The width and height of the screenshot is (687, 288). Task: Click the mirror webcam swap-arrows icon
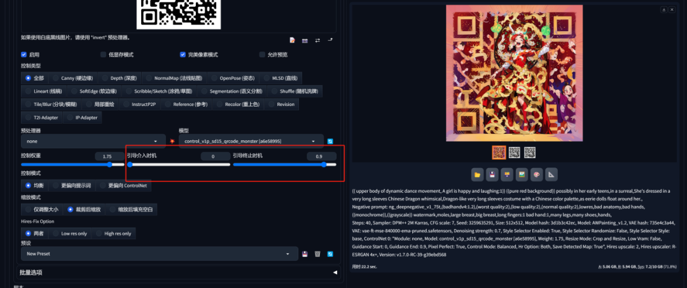pos(317,40)
